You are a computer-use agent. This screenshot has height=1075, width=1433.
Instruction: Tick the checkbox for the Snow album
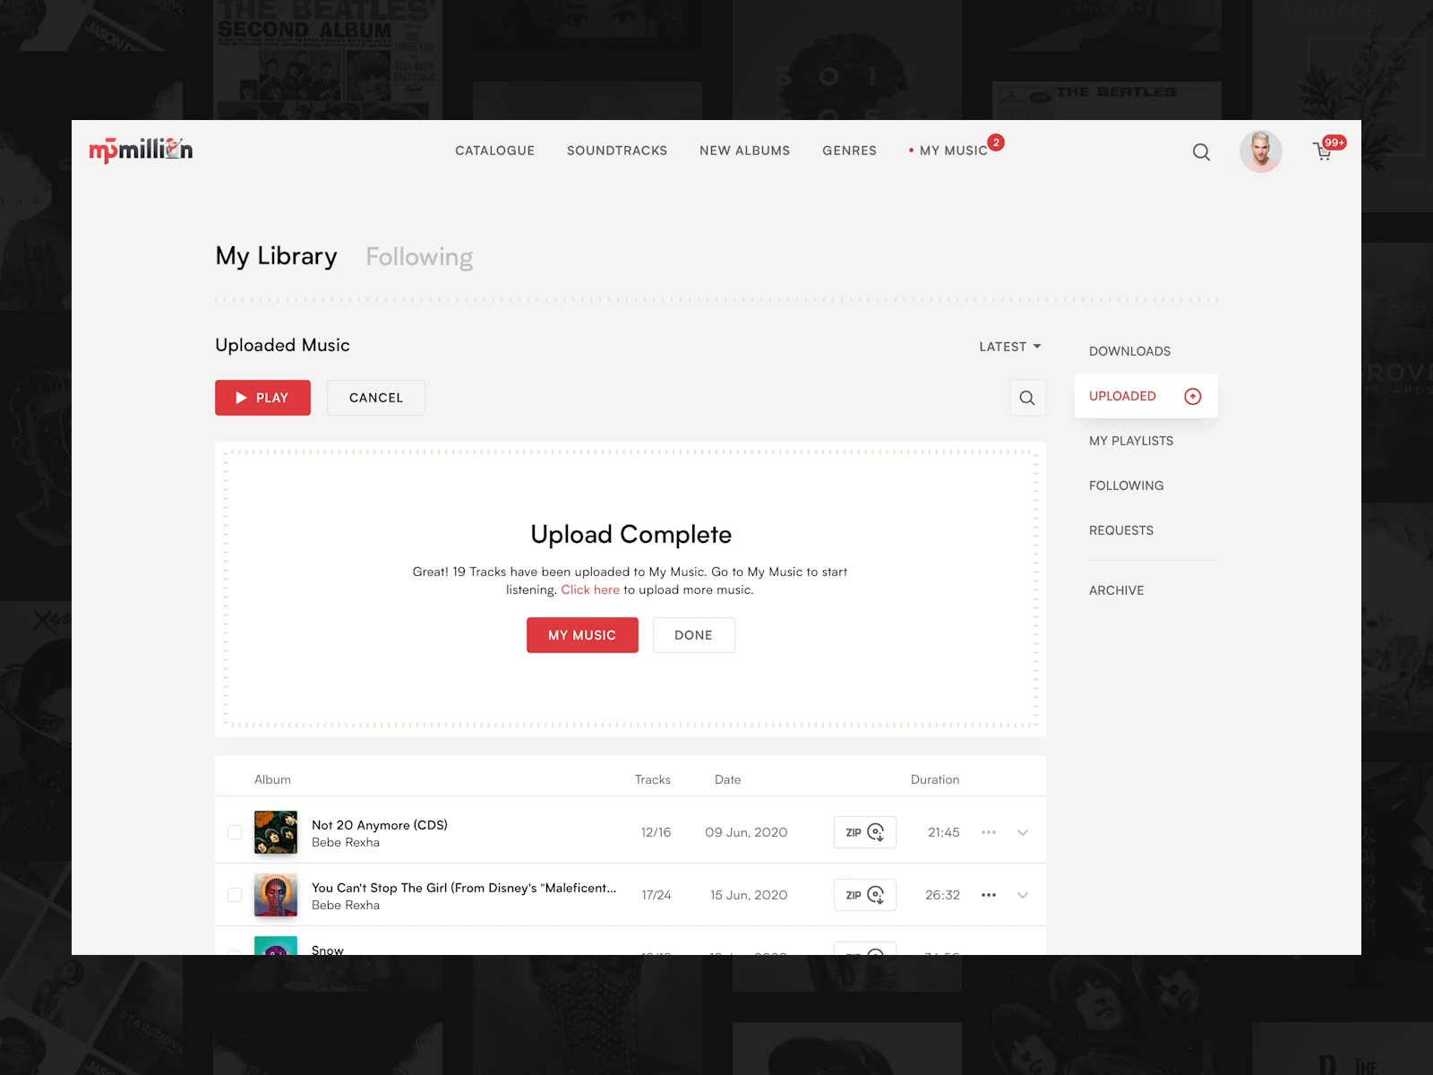pos(235,952)
